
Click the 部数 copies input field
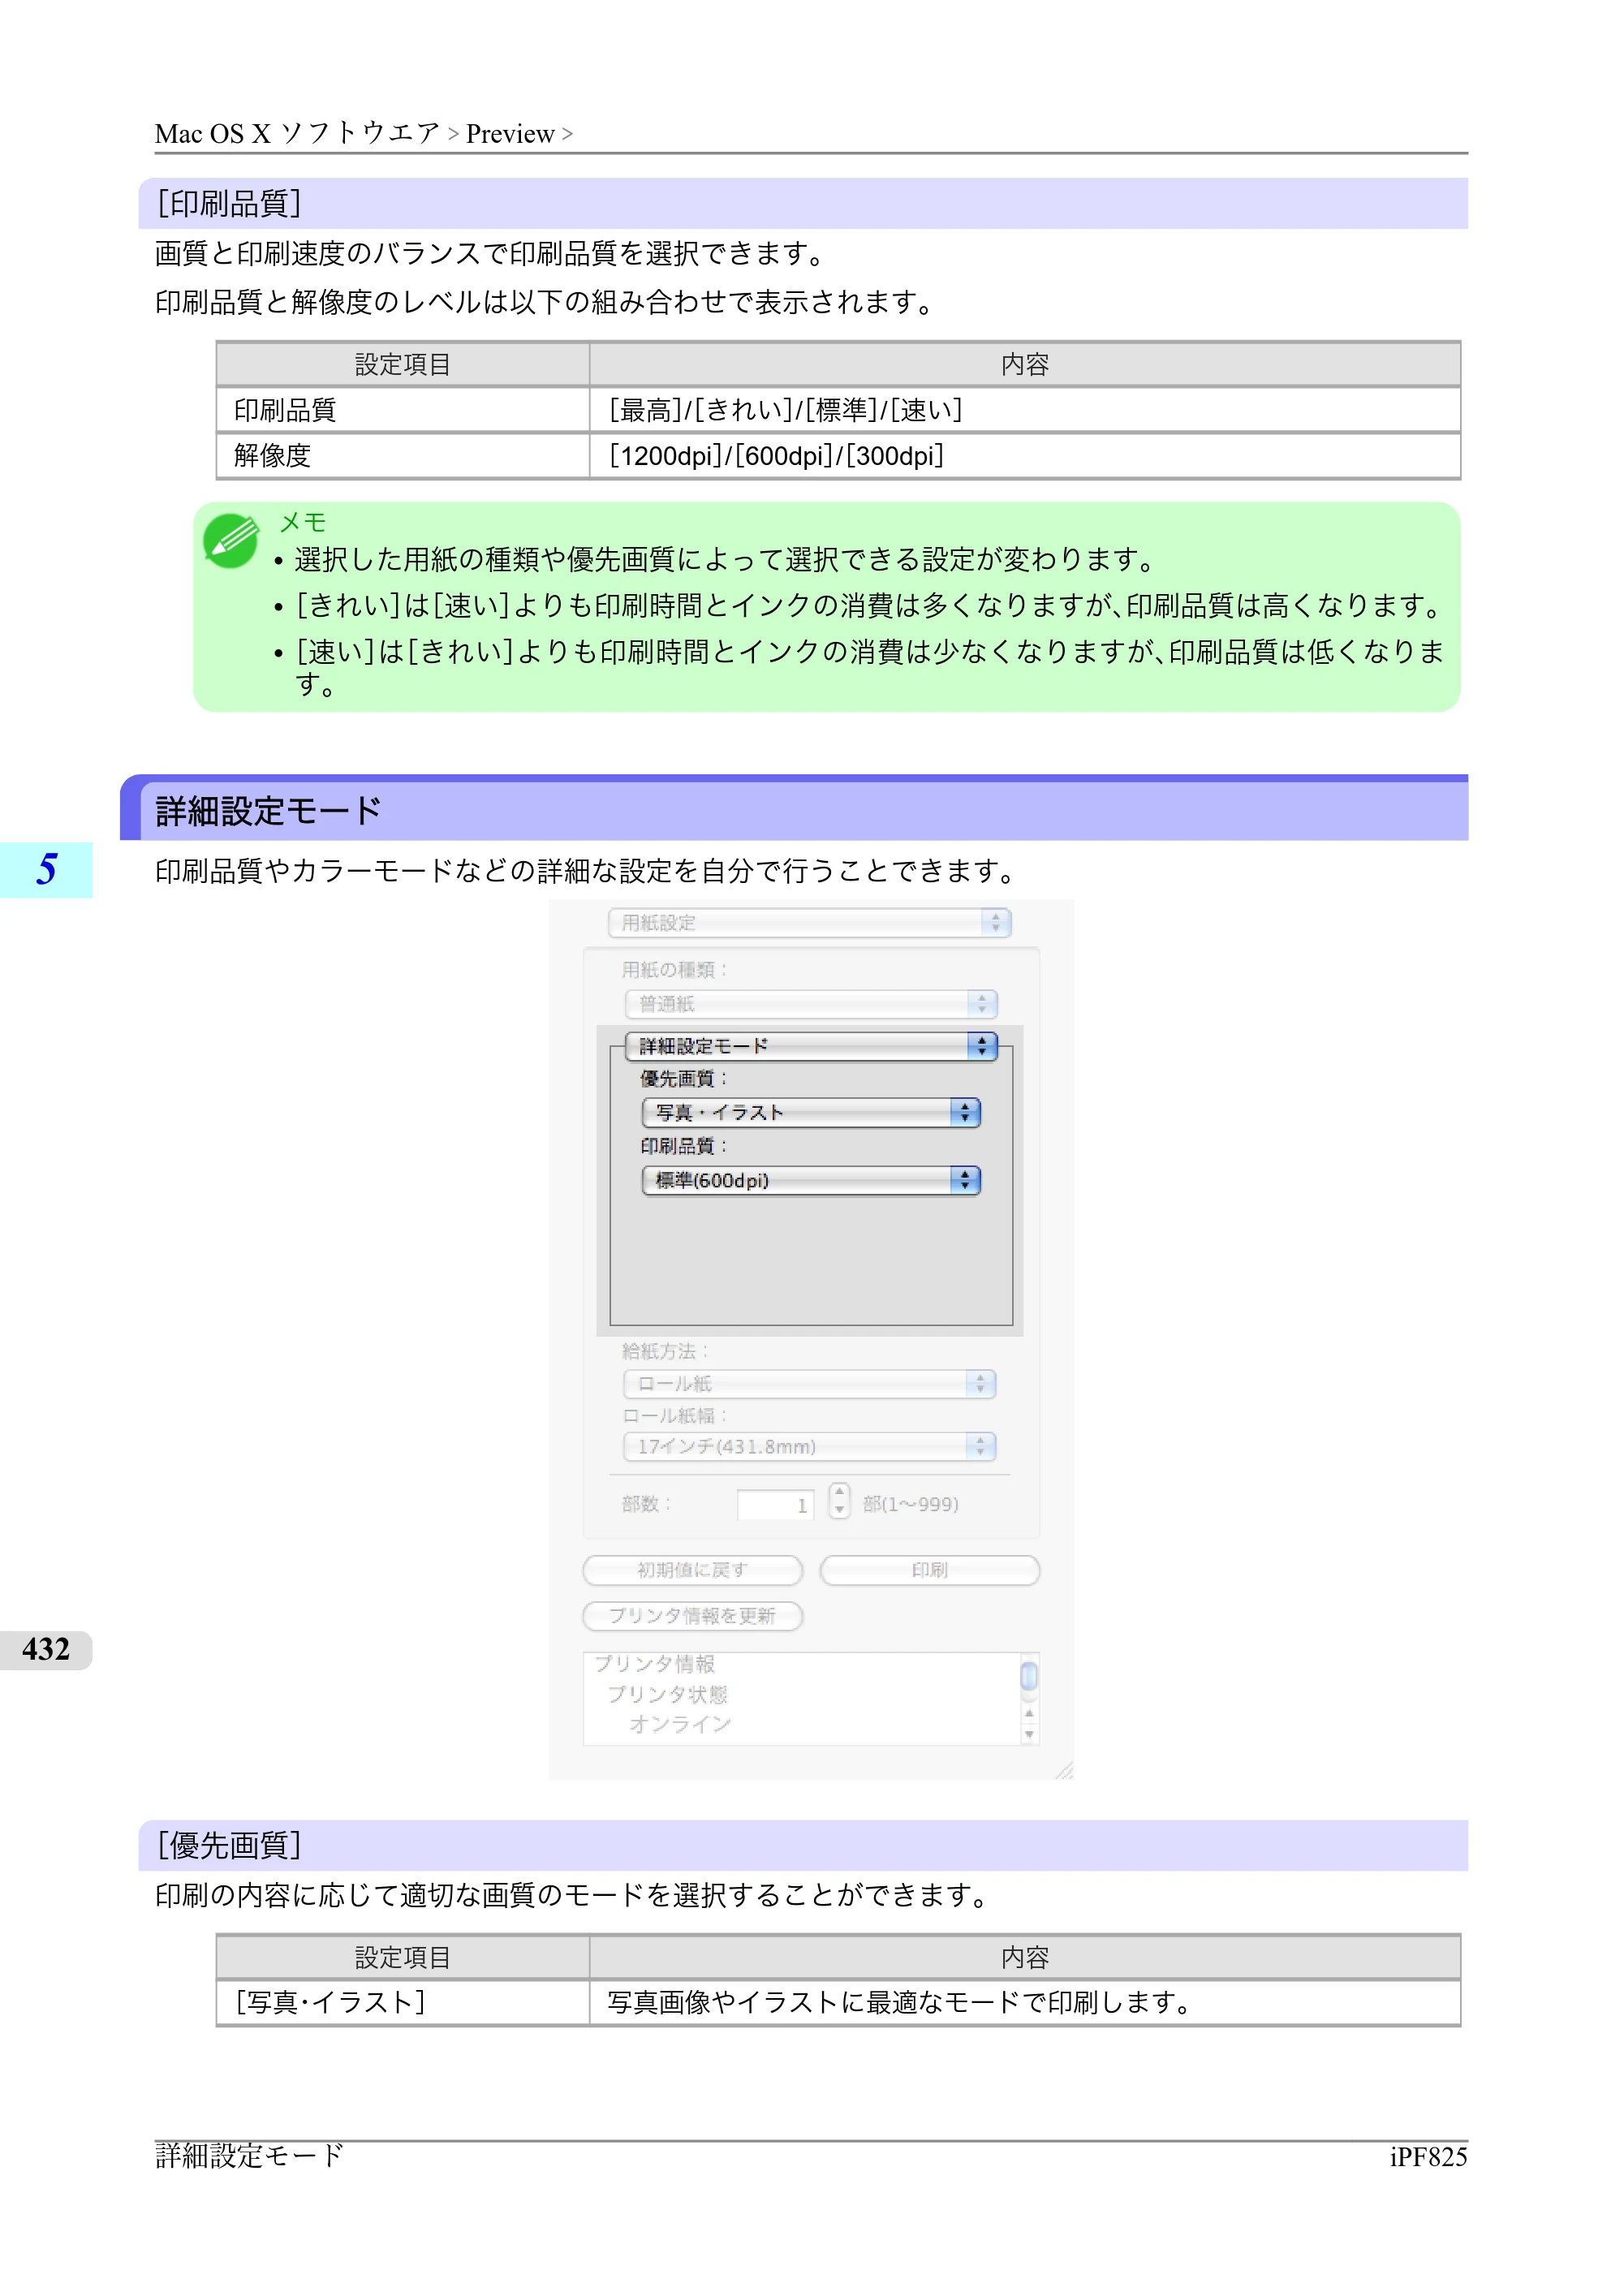[775, 1504]
